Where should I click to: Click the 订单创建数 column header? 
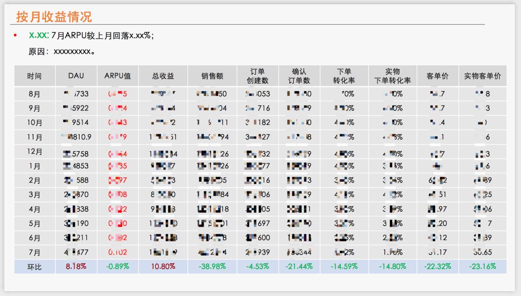tap(258, 76)
